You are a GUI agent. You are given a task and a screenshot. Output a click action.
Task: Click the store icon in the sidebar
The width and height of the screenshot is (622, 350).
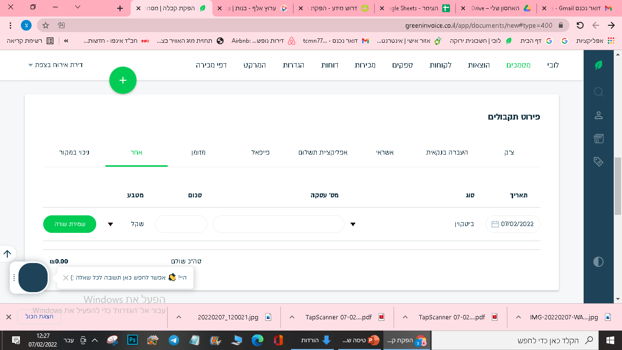coord(599,139)
